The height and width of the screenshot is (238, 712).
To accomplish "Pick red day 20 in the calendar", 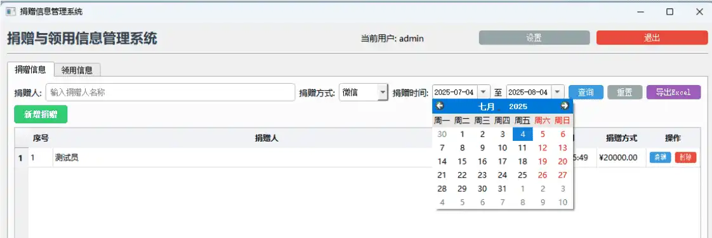I will tap(563, 161).
